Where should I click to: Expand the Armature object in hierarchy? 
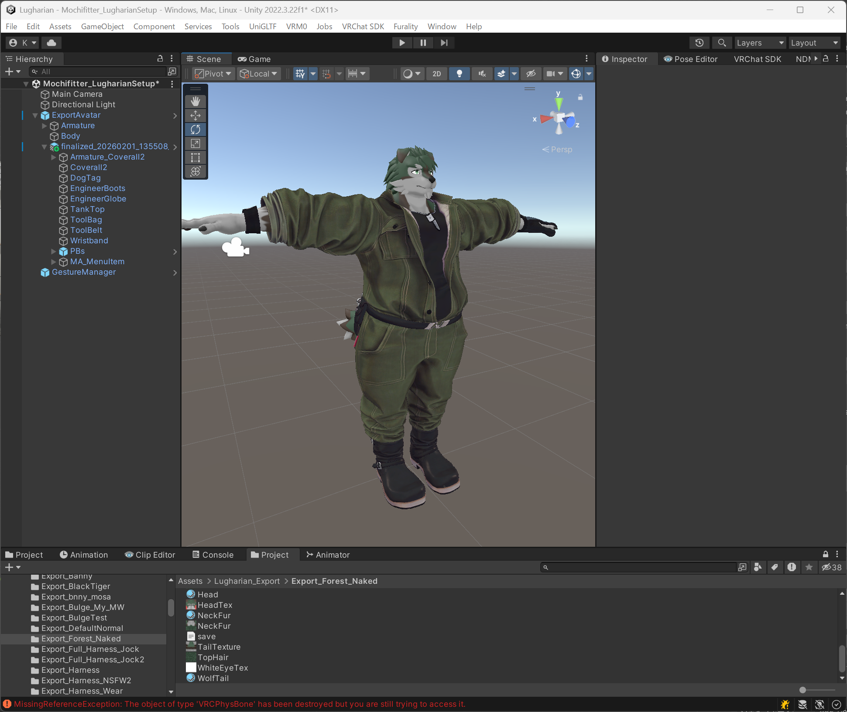point(44,126)
